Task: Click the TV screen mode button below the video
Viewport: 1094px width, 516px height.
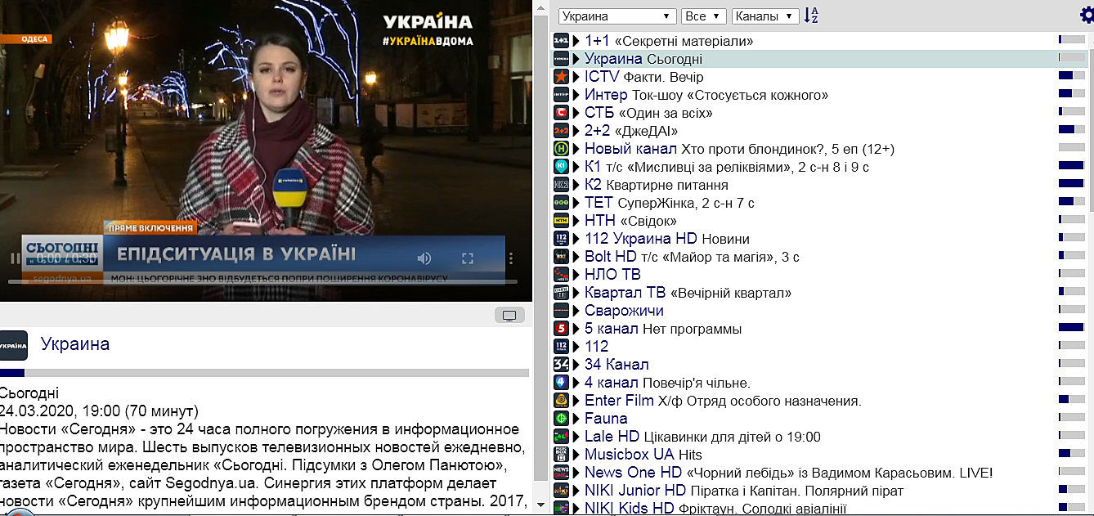Action: coord(509,316)
